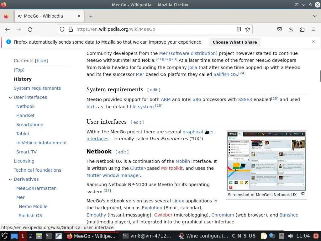Launch file manager from taskbar
Screen dimensions: 321x241
point(39,236)
